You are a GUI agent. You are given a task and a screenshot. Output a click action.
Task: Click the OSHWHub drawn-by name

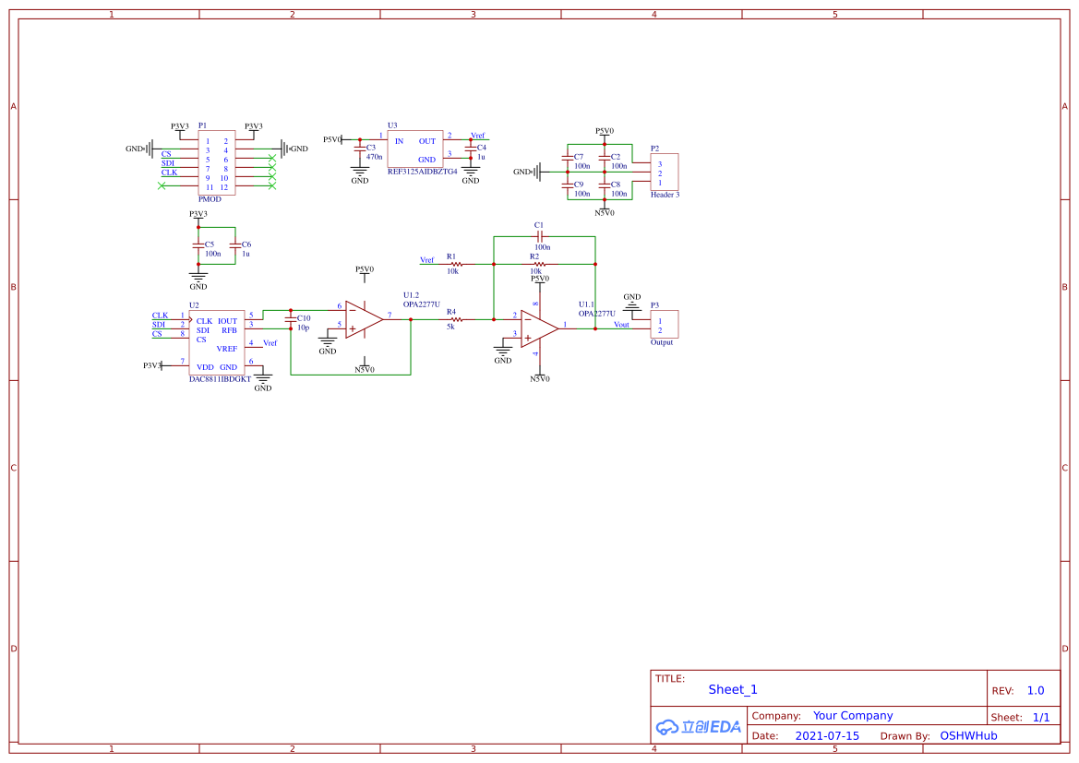968,735
